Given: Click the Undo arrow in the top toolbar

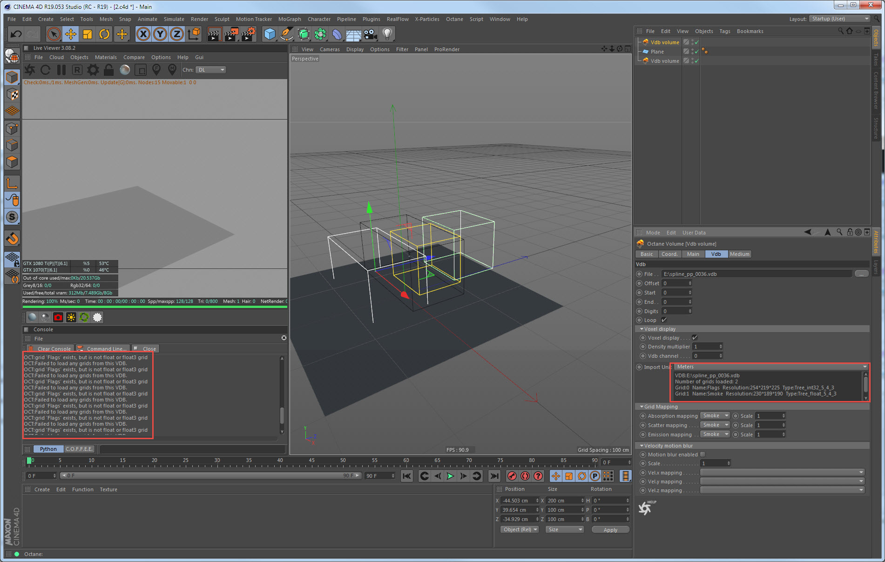Looking at the screenshot, I should pos(16,34).
